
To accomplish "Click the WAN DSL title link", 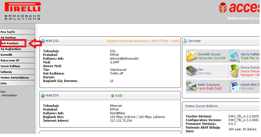I will click(52, 41).
